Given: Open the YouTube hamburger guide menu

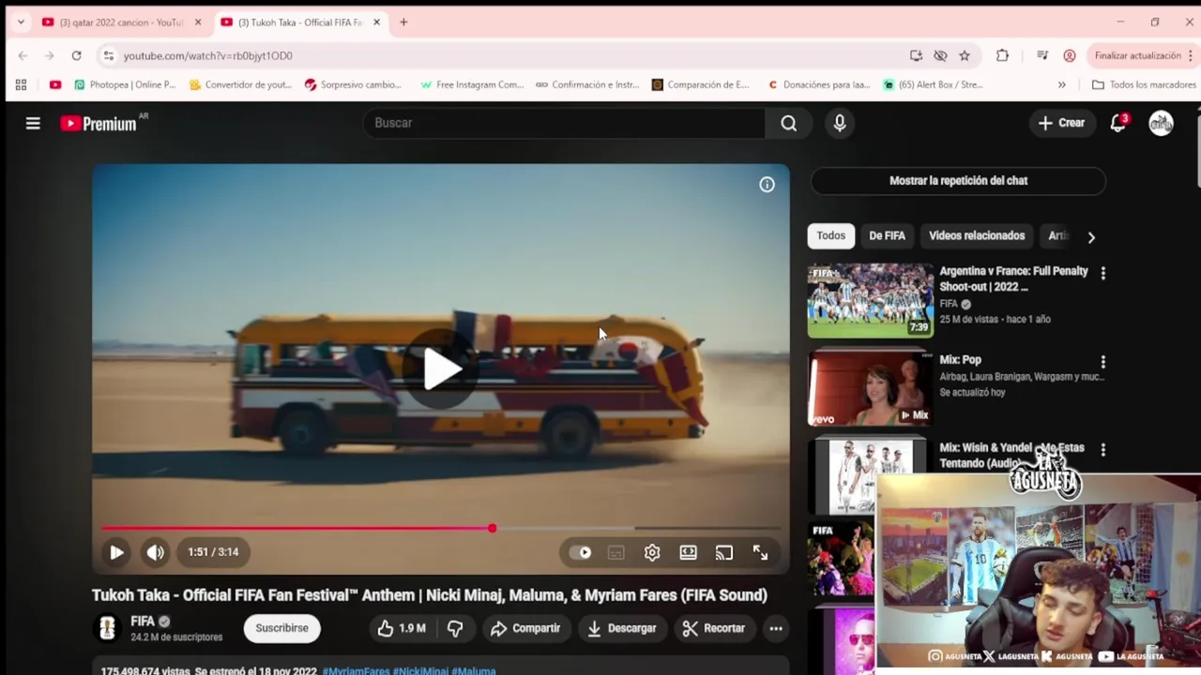Looking at the screenshot, I should (33, 123).
